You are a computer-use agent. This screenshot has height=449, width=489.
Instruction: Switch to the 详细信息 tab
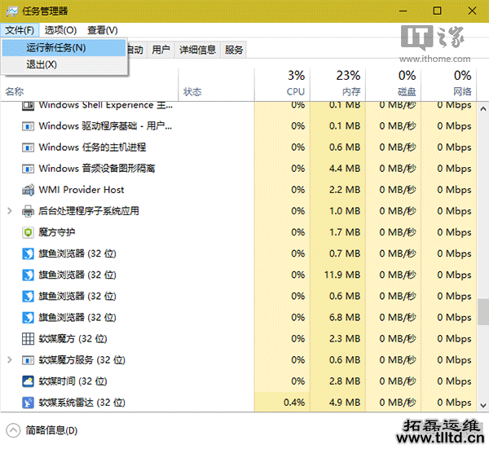197,50
